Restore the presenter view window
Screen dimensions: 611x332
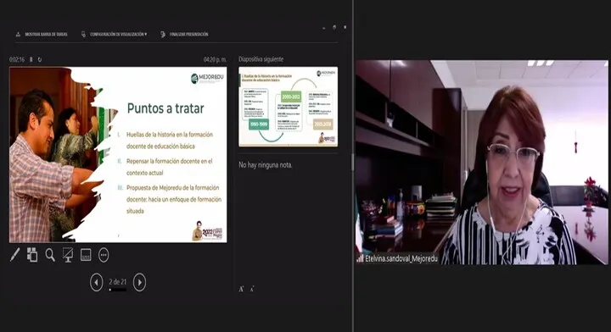334,27
